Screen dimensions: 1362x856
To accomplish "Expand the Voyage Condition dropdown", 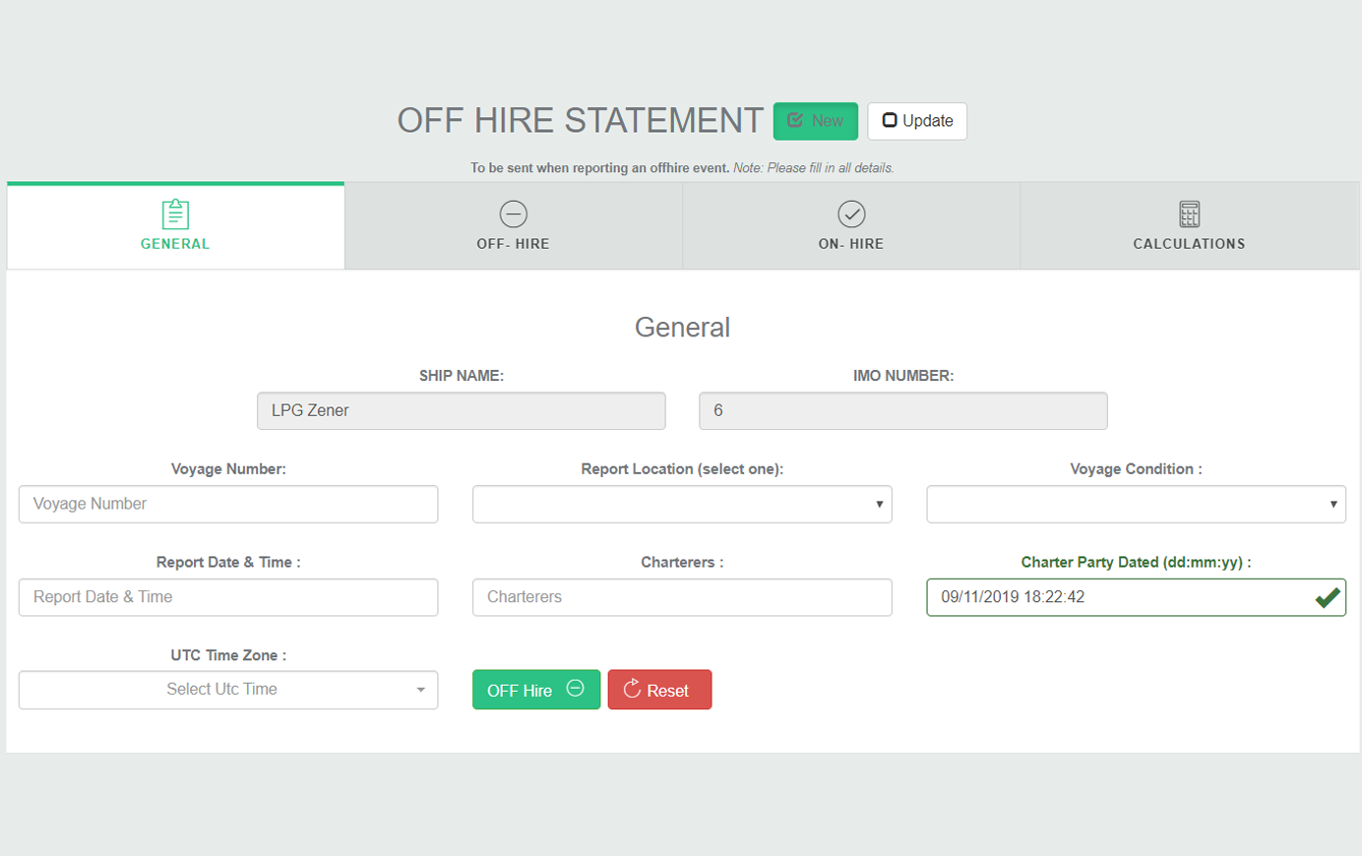I will coord(1136,504).
